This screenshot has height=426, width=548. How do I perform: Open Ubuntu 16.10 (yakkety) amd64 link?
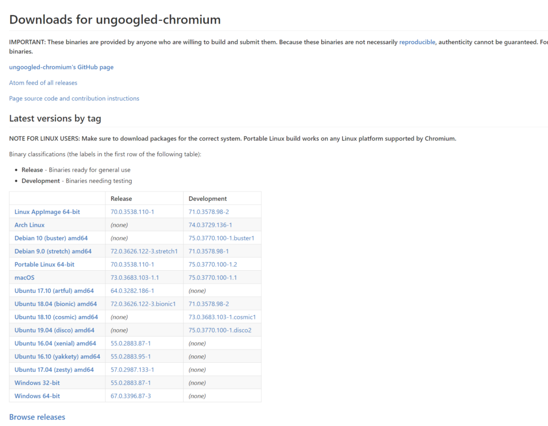click(57, 356)
